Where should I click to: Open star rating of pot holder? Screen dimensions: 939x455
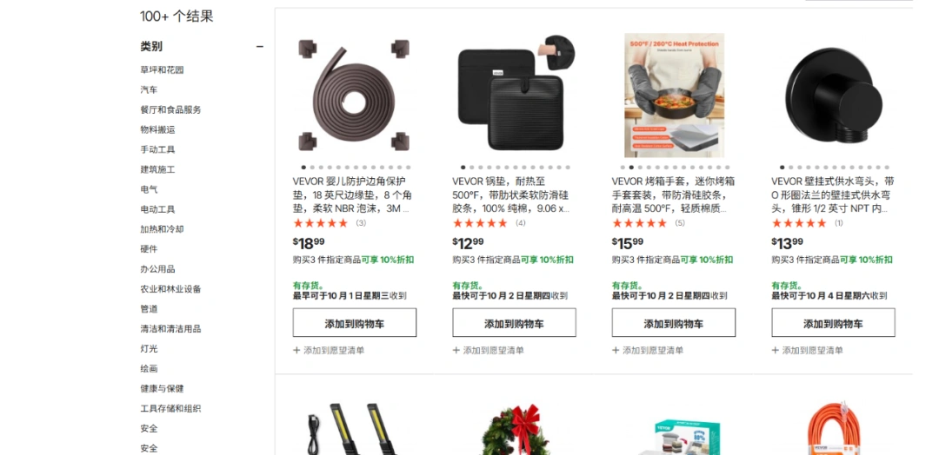(480, 223)
